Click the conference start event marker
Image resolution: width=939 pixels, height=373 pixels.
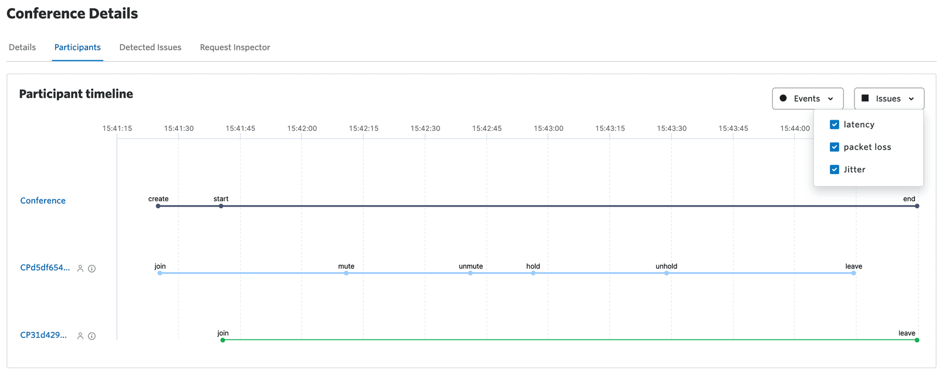(x=221, y=206)
